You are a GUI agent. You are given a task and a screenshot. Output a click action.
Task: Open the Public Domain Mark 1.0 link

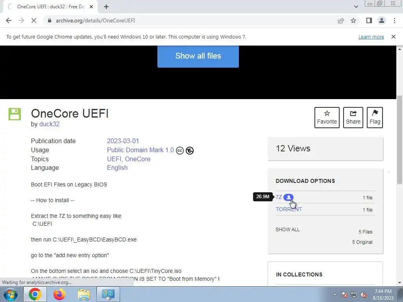point(140,150)
